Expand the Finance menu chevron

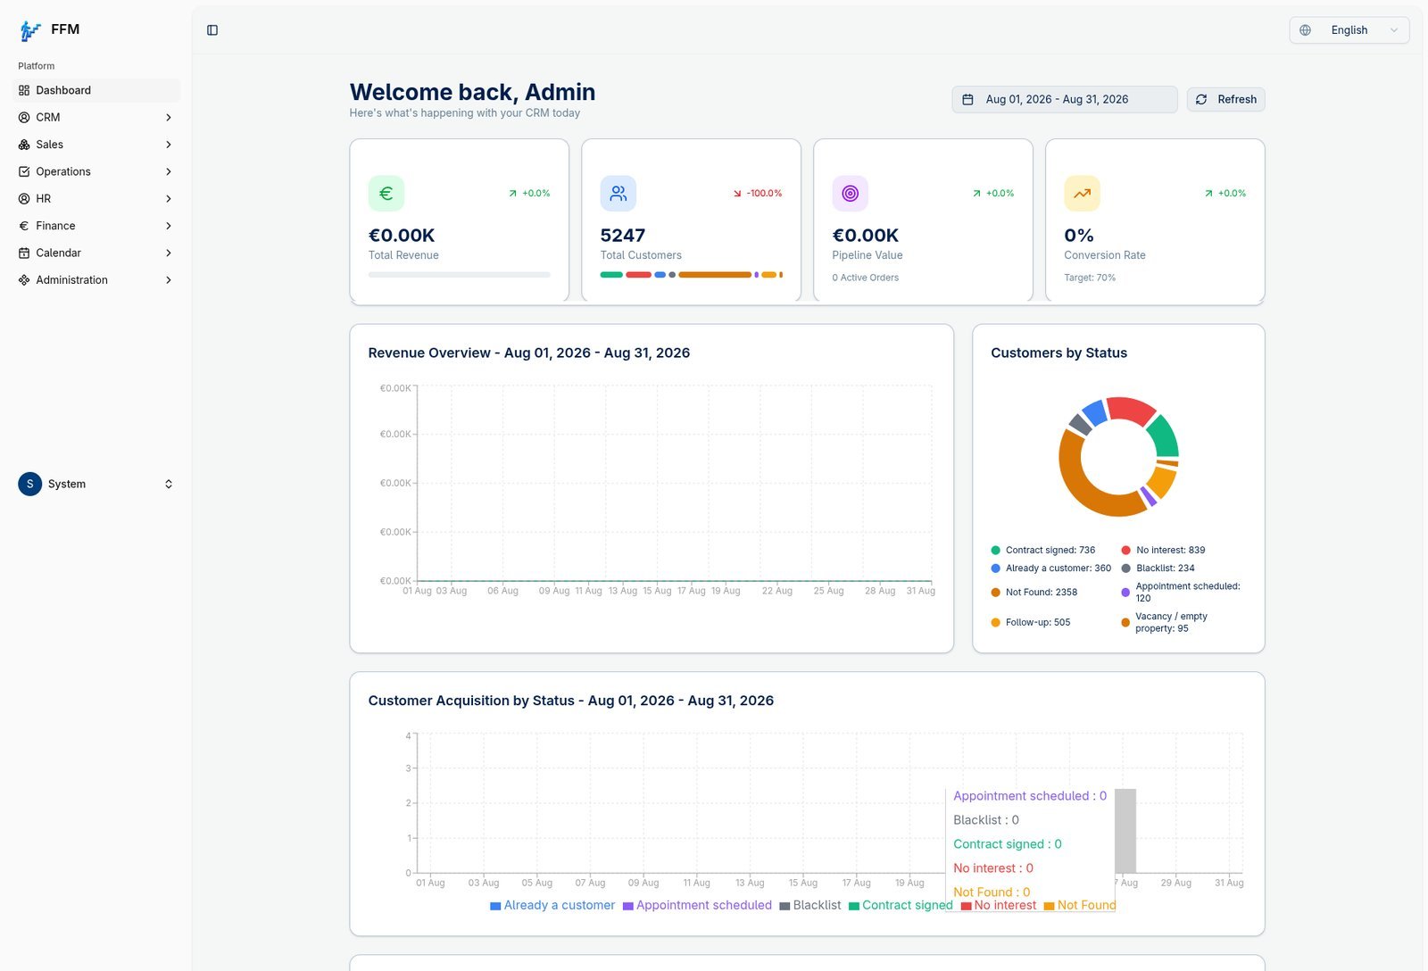[169, 226]
